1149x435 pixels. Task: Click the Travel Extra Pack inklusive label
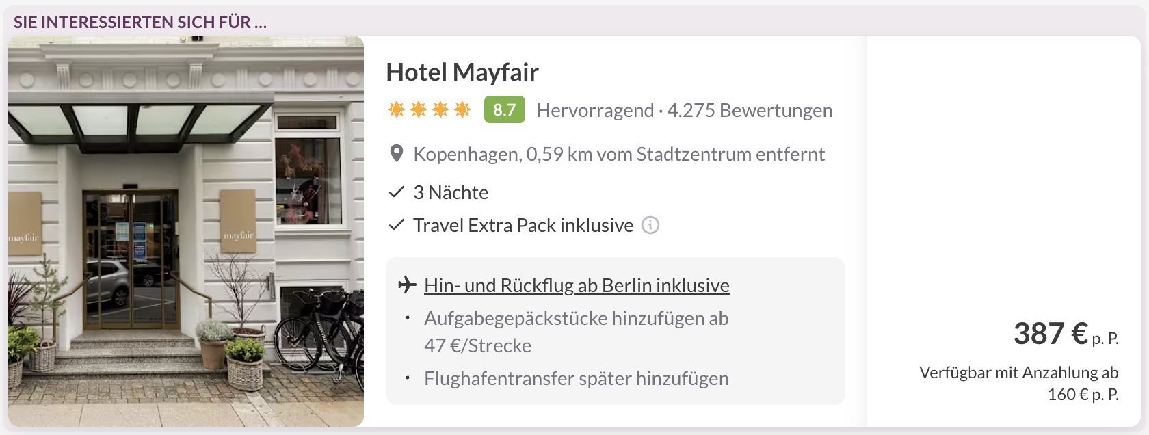coord(523,225)
